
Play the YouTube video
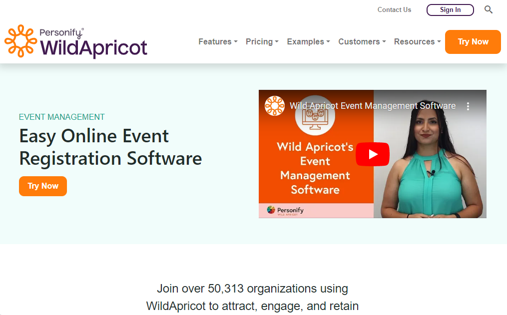point(373,154)
